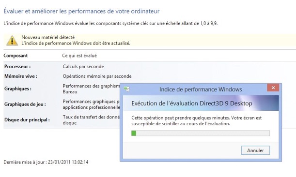Click Calculs par seconde description
Viewport: 296px width, 177px height.
[x=83, y=67]
